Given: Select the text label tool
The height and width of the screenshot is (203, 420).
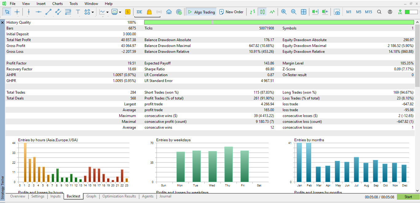Looking at the screenshot, I should tap(78, 12).
